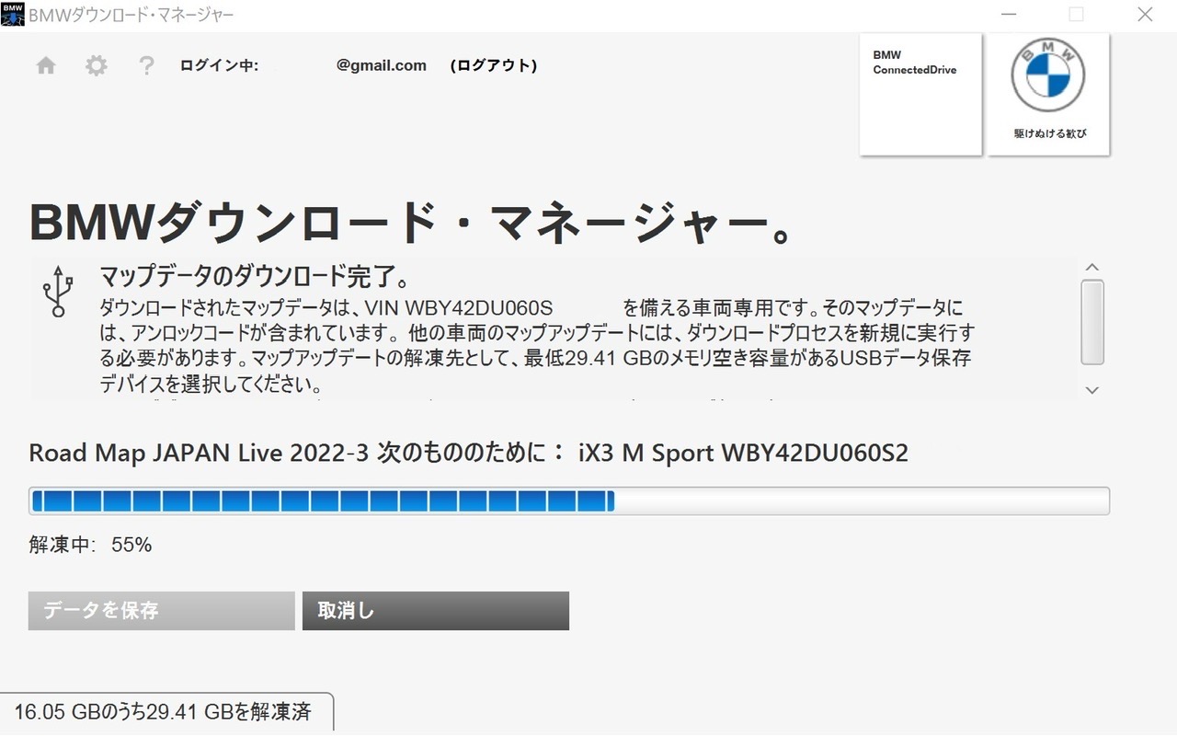Go to the home screen icon
Viewport: 1177px width, 736px height.
[x=46, y=66]
